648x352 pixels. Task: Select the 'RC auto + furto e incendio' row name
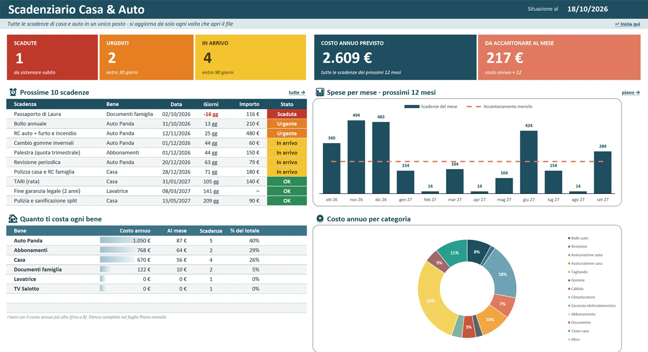coord(45,133)
